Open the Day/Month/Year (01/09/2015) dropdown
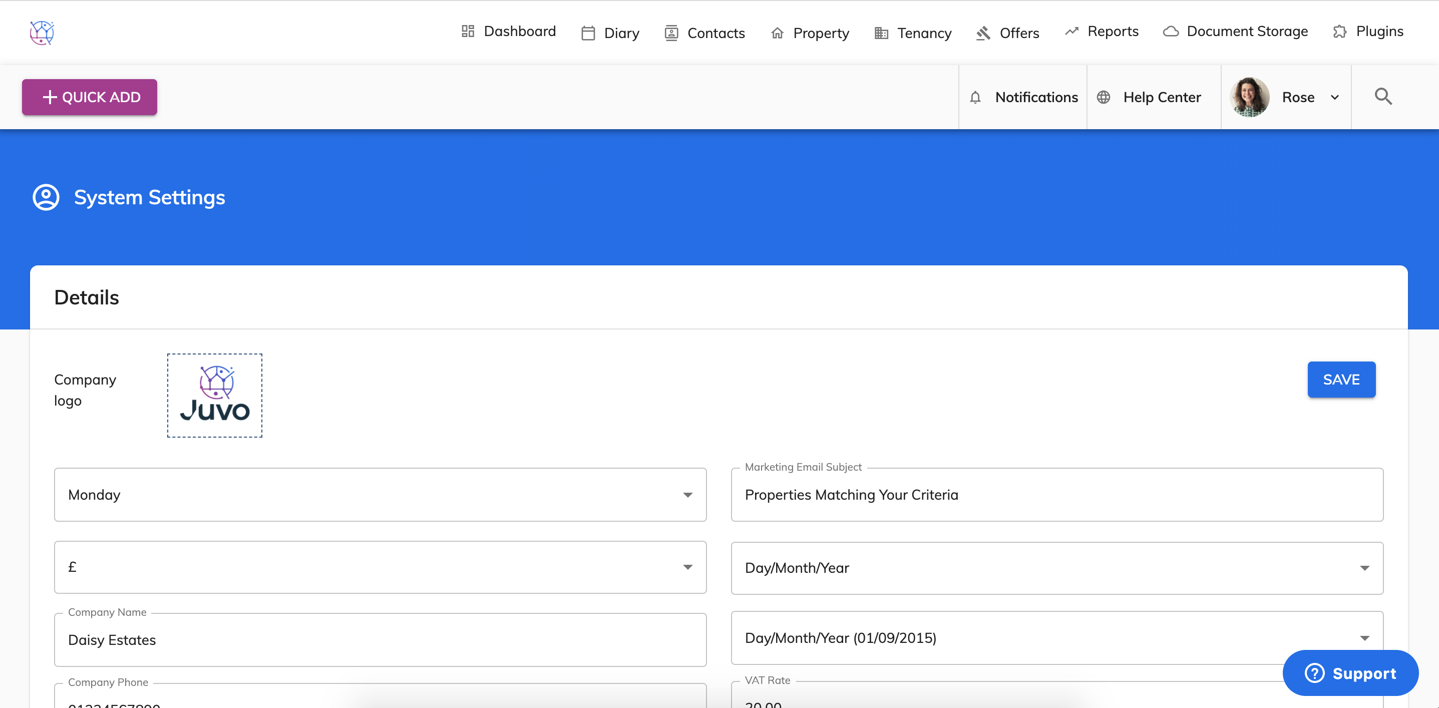 (1056, 637)
